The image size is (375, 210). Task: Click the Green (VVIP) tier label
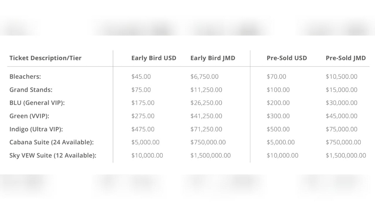[29, 116]
